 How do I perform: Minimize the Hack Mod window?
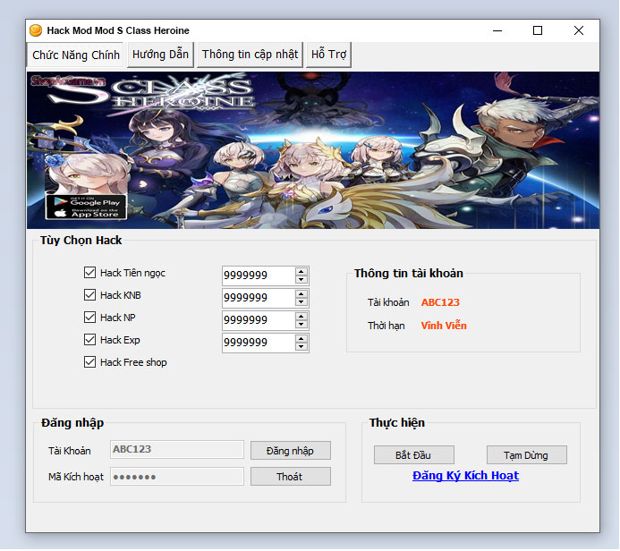(497, 30)
